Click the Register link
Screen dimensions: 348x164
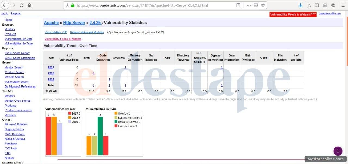(x=16, y=14)
